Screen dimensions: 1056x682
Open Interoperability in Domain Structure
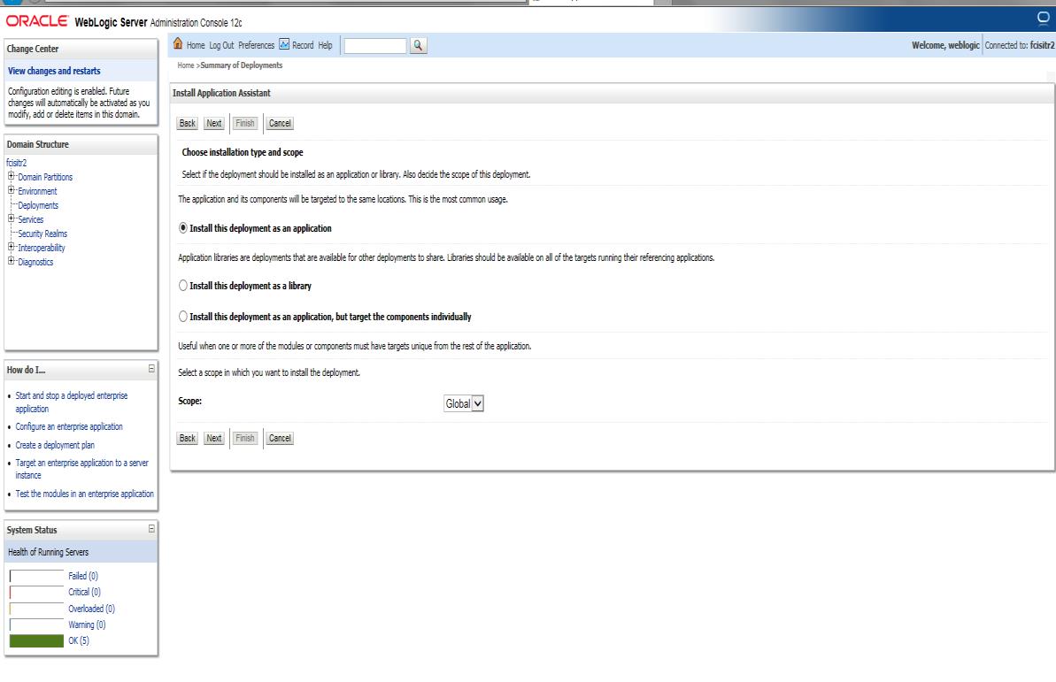pyautogui.click(x=41, y=248)
